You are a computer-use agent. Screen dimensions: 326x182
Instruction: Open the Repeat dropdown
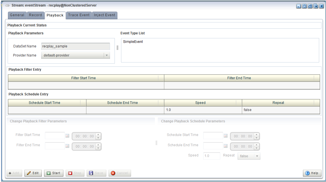(x=249, y=156)
